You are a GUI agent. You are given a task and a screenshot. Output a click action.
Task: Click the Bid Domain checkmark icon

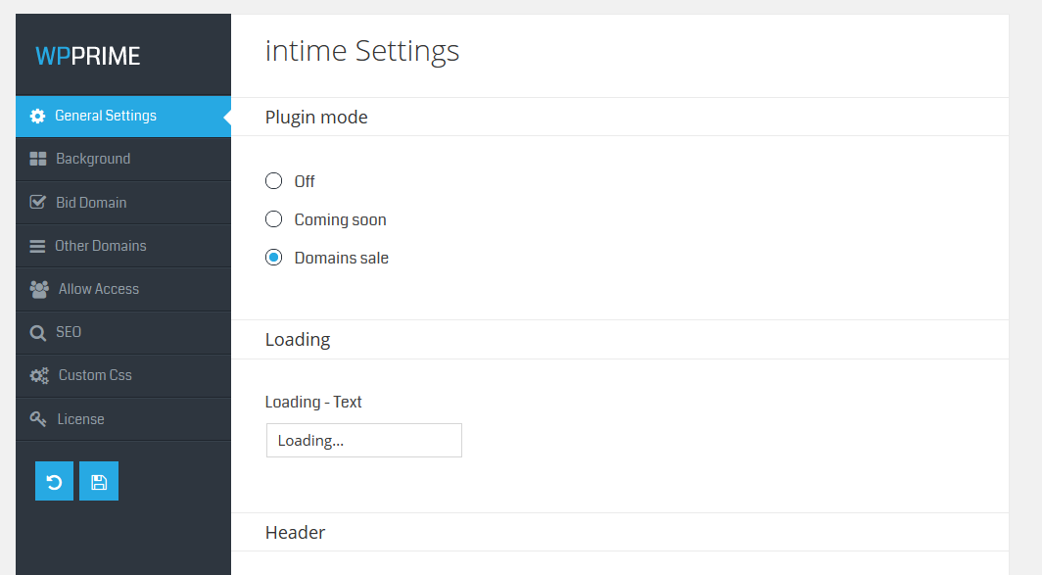pyautogui.click(x=38, y=202)
